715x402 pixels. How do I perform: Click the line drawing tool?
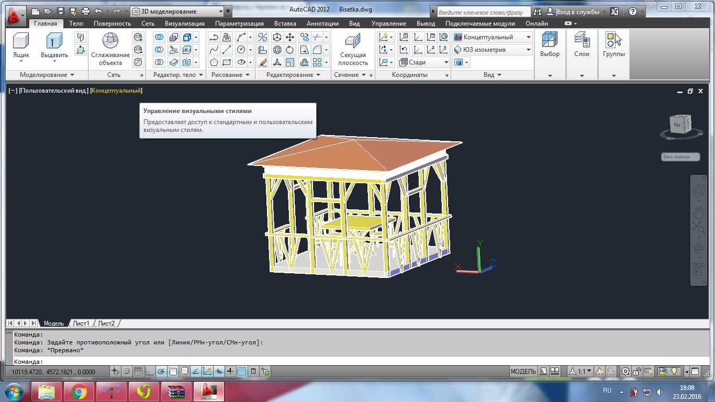[x=227, y=50]
